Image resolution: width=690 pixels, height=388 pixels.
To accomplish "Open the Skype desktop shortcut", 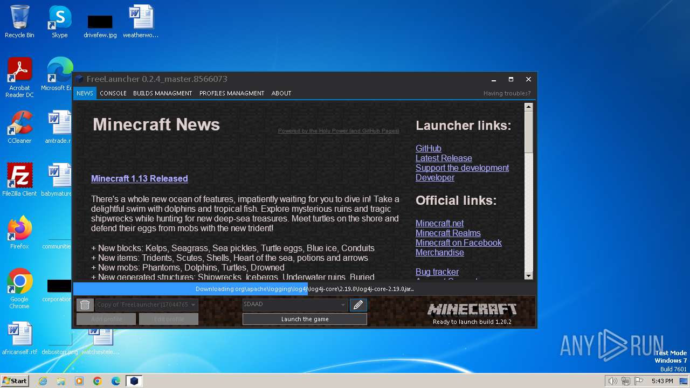I will point(60,22).
